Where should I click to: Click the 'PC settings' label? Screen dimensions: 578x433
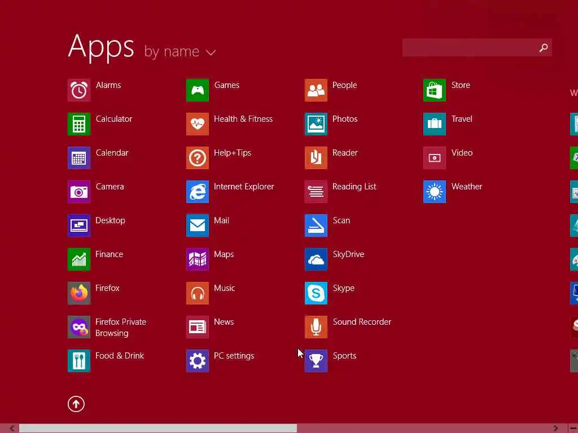click(234, 356)
